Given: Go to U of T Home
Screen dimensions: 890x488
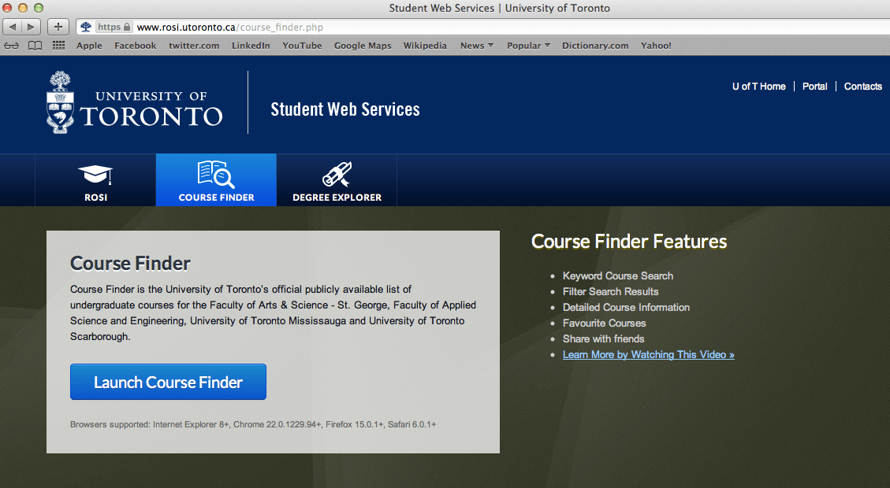Looking at the screenshot, I should 759,86.
